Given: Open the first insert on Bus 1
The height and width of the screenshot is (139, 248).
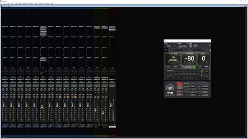Looking at the screenshot, I should pos(97,28).
